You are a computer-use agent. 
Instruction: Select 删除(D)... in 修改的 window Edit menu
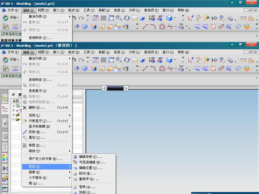pos(47,108)
